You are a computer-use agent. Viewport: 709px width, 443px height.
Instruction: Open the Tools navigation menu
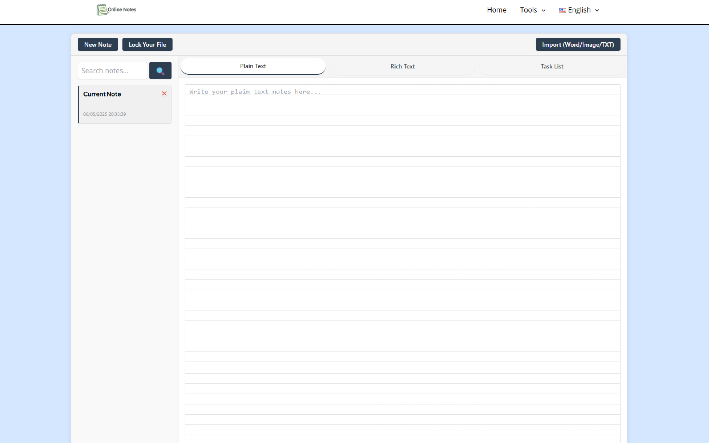click(528, 10)
